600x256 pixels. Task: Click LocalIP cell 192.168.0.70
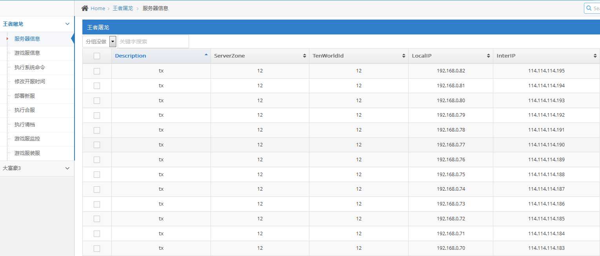coord(451,248)
